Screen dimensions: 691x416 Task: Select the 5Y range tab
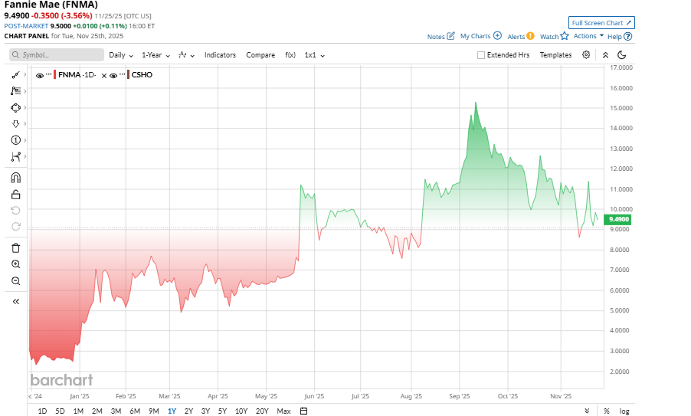click(223, 411)
